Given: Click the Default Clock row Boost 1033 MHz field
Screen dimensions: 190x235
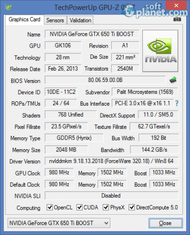Looking at the screenshot, I should coord(164,184).
